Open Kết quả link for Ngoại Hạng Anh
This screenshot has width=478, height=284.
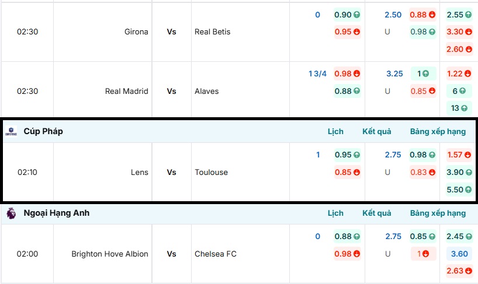(376, 213)
